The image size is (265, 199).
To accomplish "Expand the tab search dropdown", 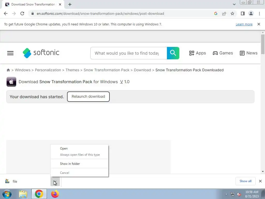I will pyautogui.click(x=234, y=4).
